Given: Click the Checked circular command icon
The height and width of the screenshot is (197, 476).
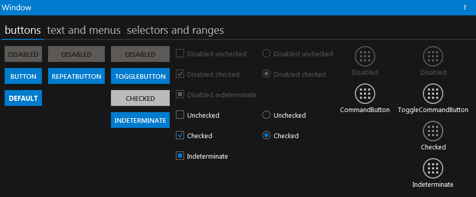Looking at the screenshot, I should tap(433, 131).
